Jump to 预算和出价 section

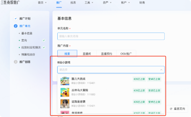[x=28, y=54]
